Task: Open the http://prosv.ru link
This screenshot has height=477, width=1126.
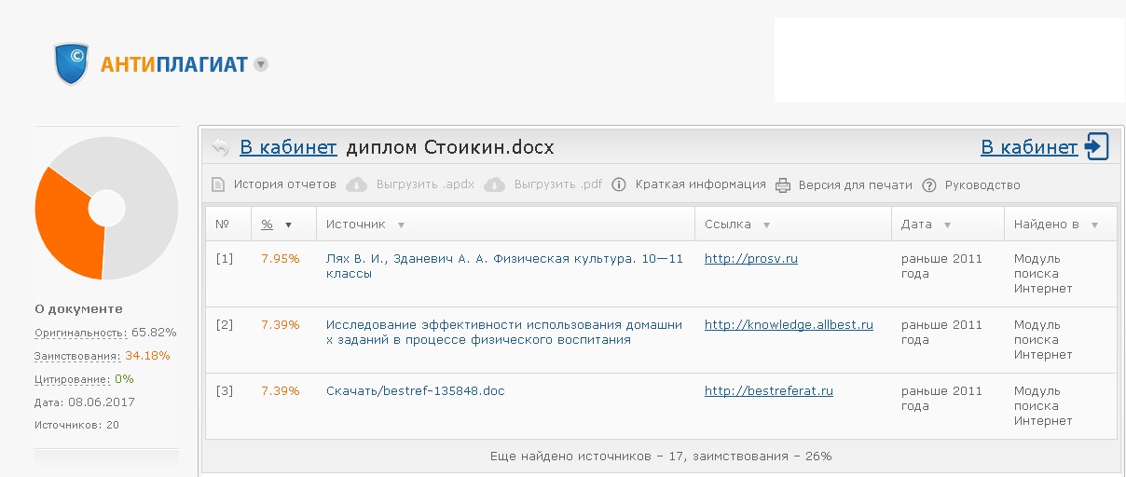Action: [x=750, y=258]
